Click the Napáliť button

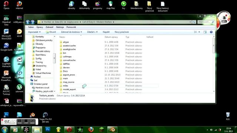tap(106, 32)
